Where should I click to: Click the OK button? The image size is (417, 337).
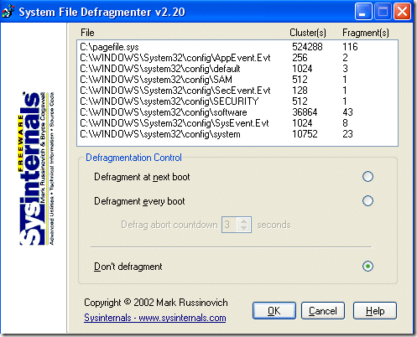(x=274, y=310)
